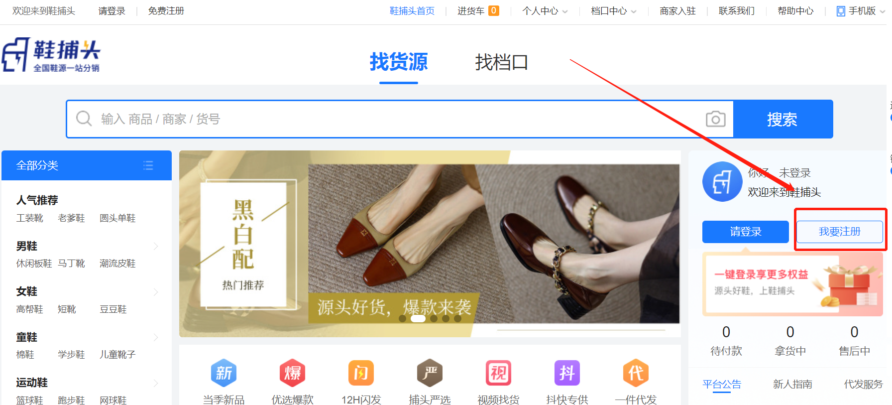Switch to the 找档口 tab
The width and height of the screenshot is (892, 405).
click(x=501, y=62)
